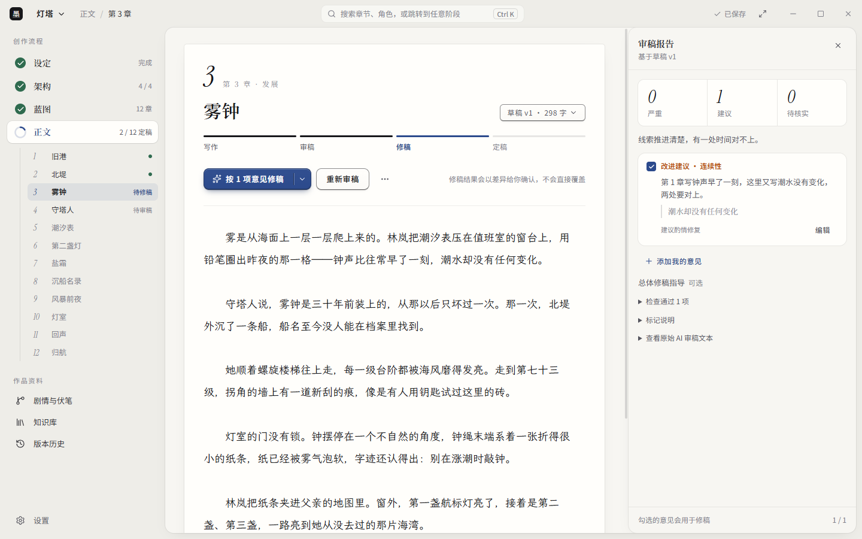This screenshot has width=862, height=539.
Task: Open chapter 5 潮汐表
Action: [93, 228]
